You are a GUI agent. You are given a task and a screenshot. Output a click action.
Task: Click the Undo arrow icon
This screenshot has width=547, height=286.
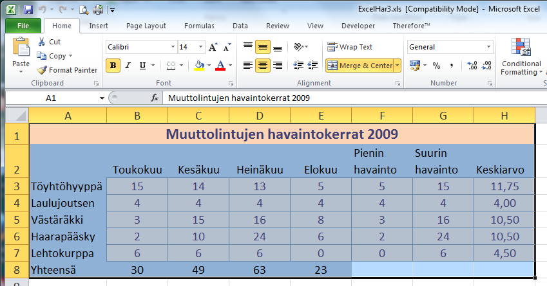click(43, 10)
